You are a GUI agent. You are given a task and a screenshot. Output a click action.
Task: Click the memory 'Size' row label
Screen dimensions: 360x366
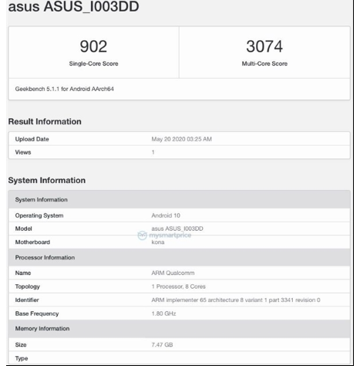(21, 345)
